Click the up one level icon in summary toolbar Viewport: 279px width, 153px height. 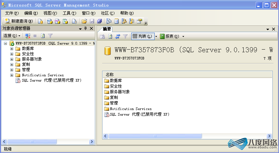(x=102, y=36)
